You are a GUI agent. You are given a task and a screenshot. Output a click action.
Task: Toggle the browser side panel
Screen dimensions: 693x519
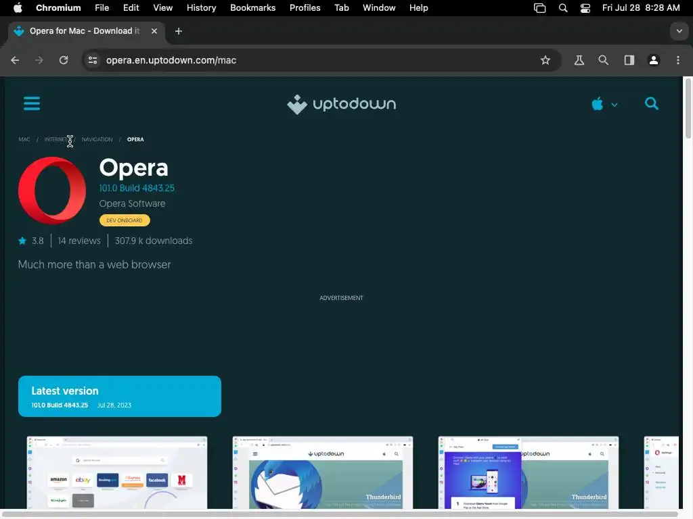coord(629,60)
